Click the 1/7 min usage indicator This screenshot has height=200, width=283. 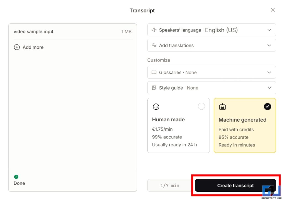(x=170, y=186)
